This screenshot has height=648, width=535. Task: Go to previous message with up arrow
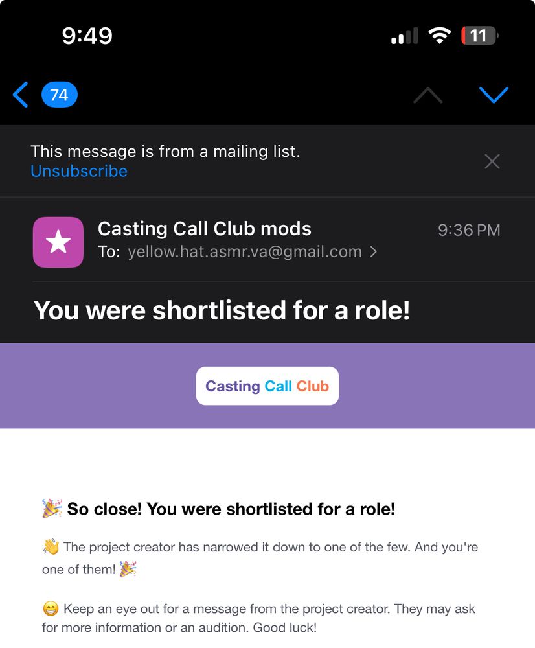427,95
